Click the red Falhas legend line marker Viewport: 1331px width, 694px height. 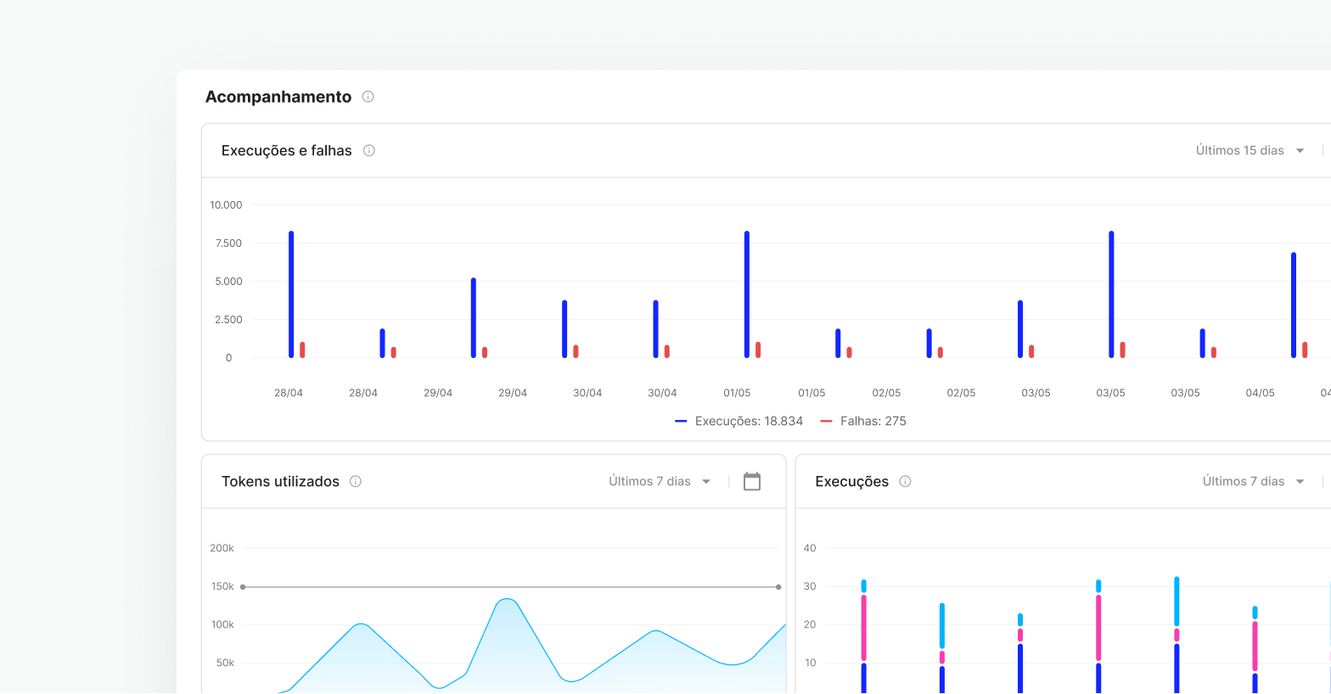pyautogui.click(x=826, y=421)
